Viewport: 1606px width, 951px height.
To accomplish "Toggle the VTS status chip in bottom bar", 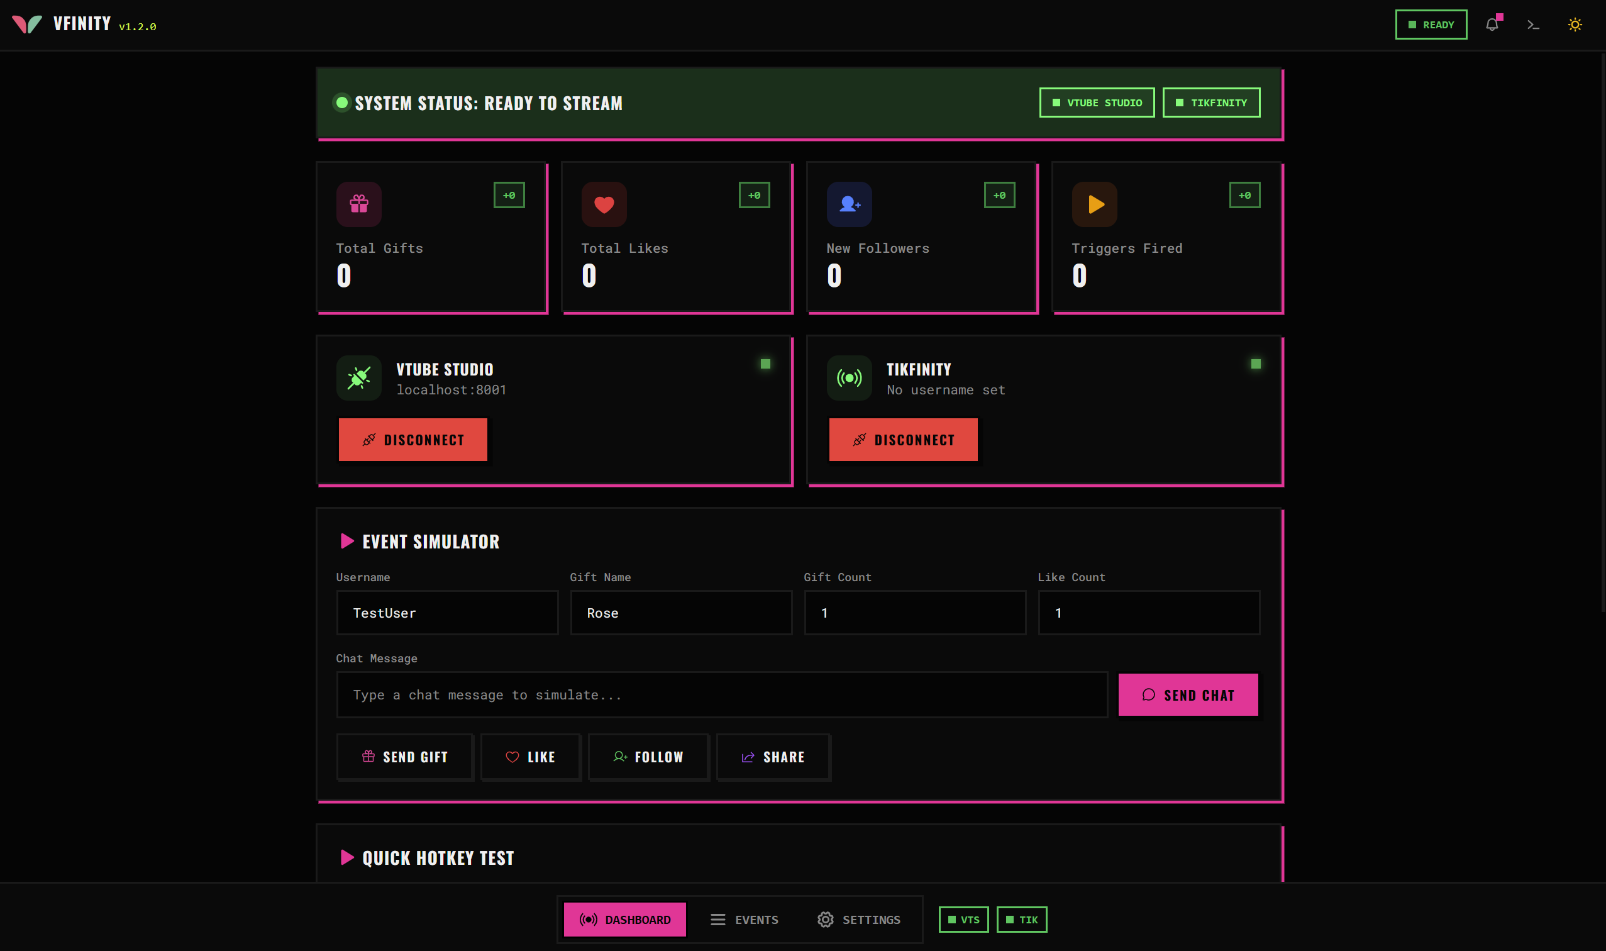I will pyautogui.click(x=963, y=920).
